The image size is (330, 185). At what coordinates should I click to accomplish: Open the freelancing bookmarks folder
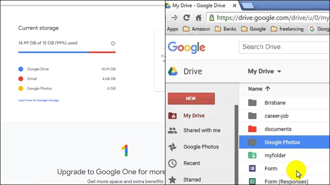[x=287, y=29]
